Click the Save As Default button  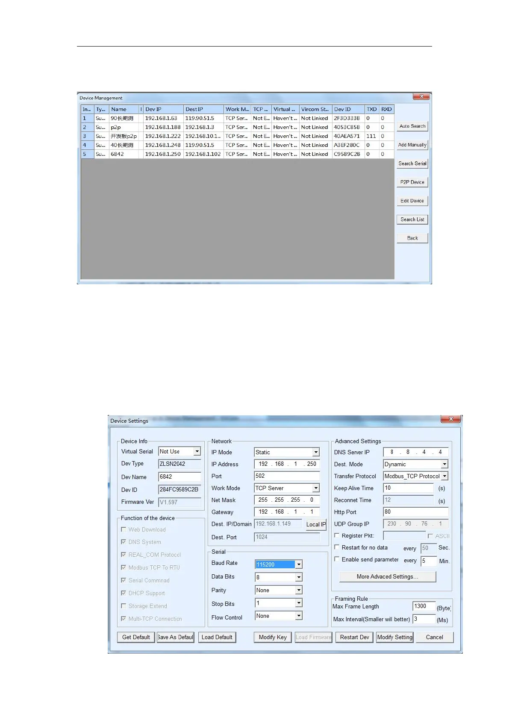pos(175,637)
